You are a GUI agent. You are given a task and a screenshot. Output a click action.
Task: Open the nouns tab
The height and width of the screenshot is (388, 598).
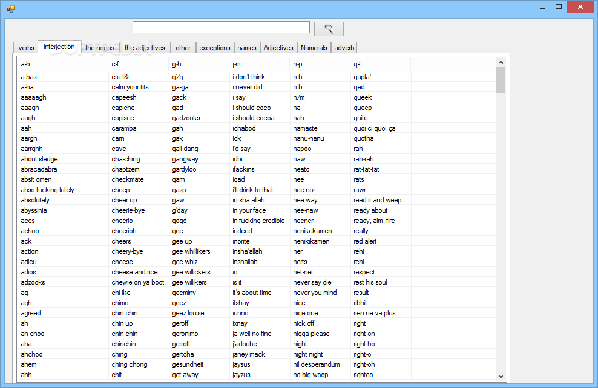point(99,48)
